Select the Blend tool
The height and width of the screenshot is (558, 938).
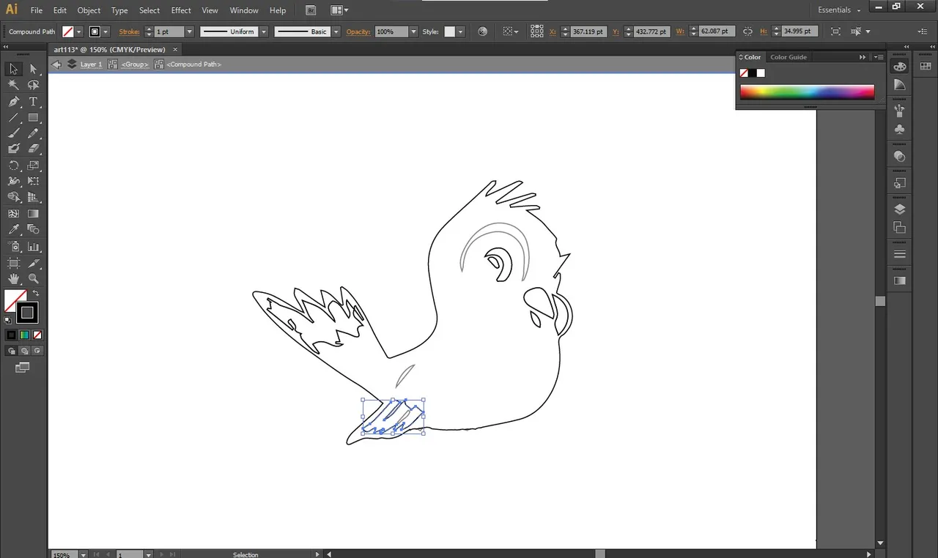point(33,230)
